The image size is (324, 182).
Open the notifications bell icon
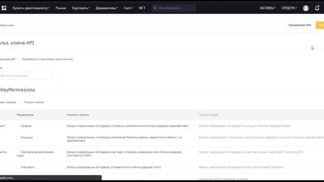[317, 8]
